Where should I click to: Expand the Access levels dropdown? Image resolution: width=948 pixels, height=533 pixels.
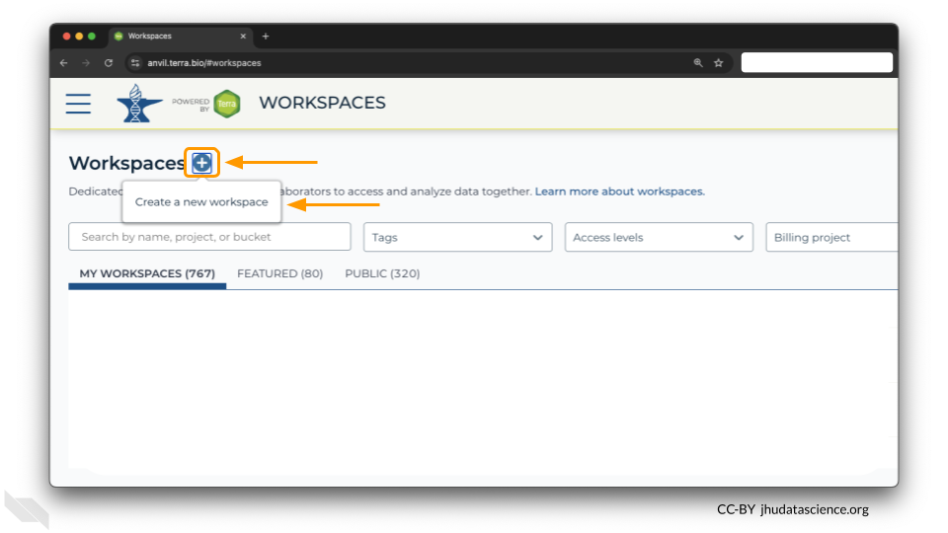point(659,238)
